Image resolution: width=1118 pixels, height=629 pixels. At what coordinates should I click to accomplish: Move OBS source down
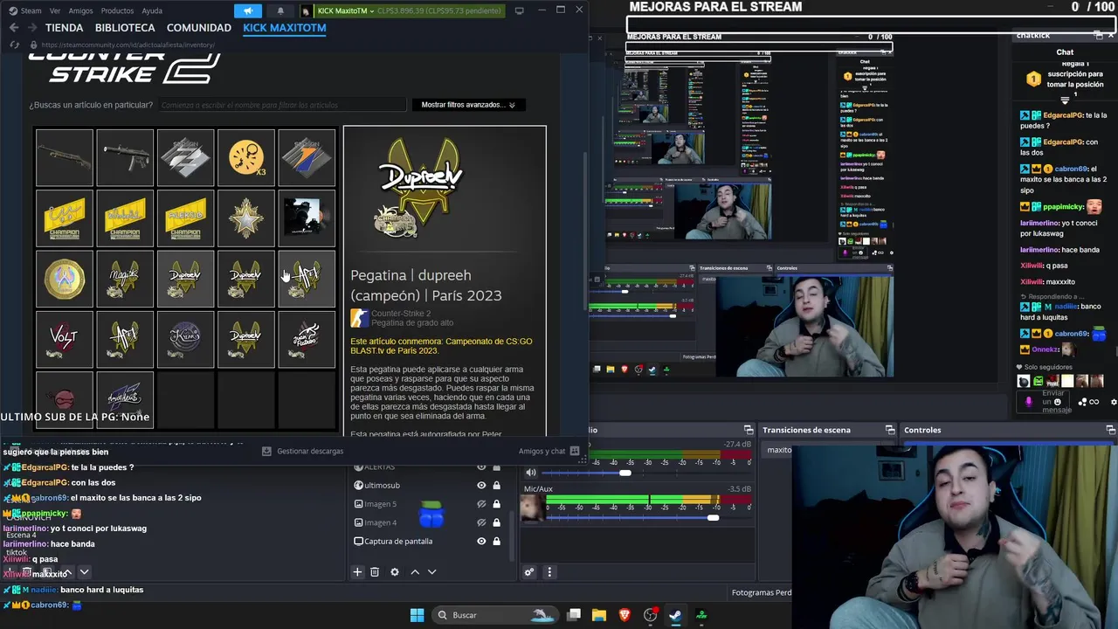[431, 571]
